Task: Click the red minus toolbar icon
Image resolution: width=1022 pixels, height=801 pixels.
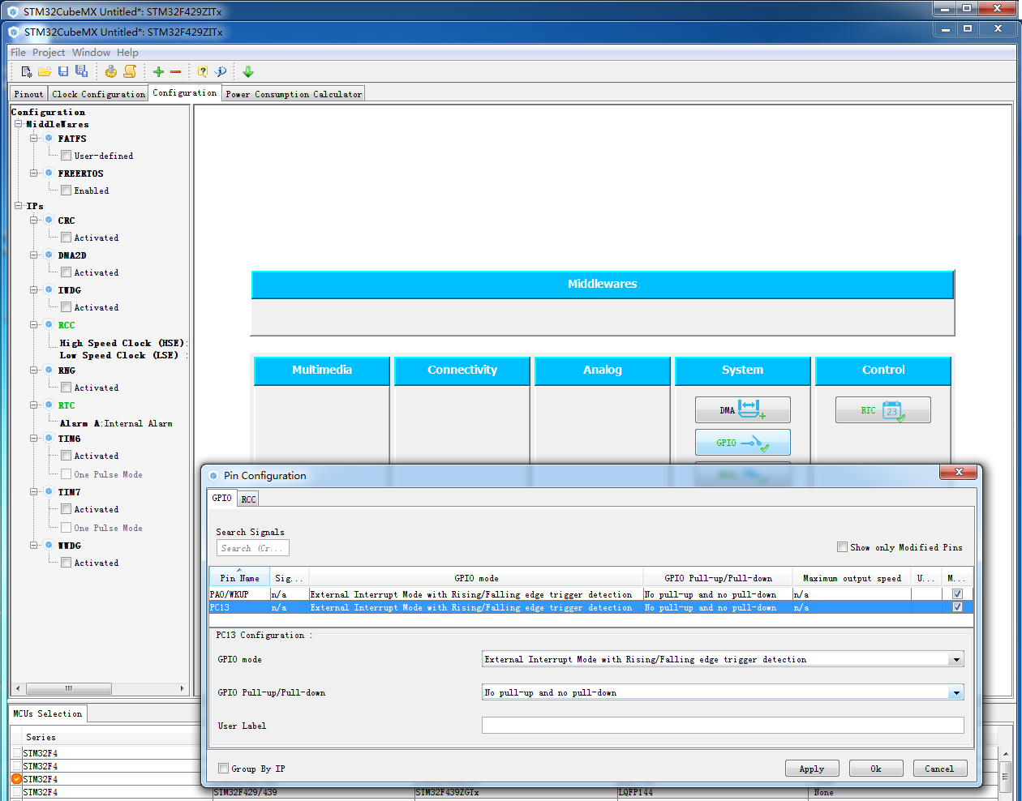Action: click(x=175, y=71)
